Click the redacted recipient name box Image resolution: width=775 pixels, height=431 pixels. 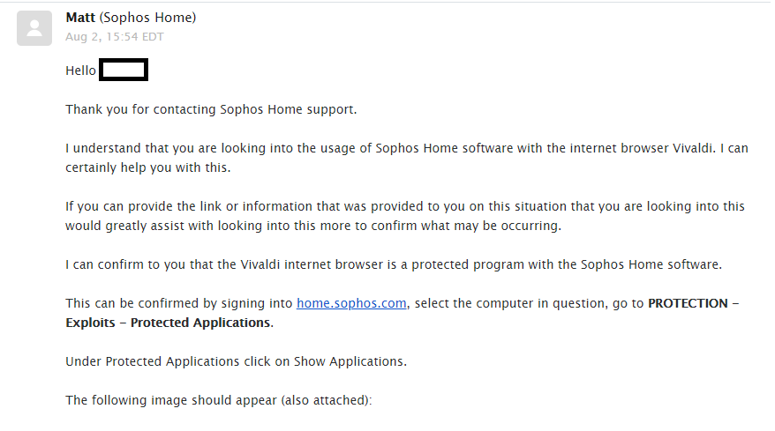124,71
